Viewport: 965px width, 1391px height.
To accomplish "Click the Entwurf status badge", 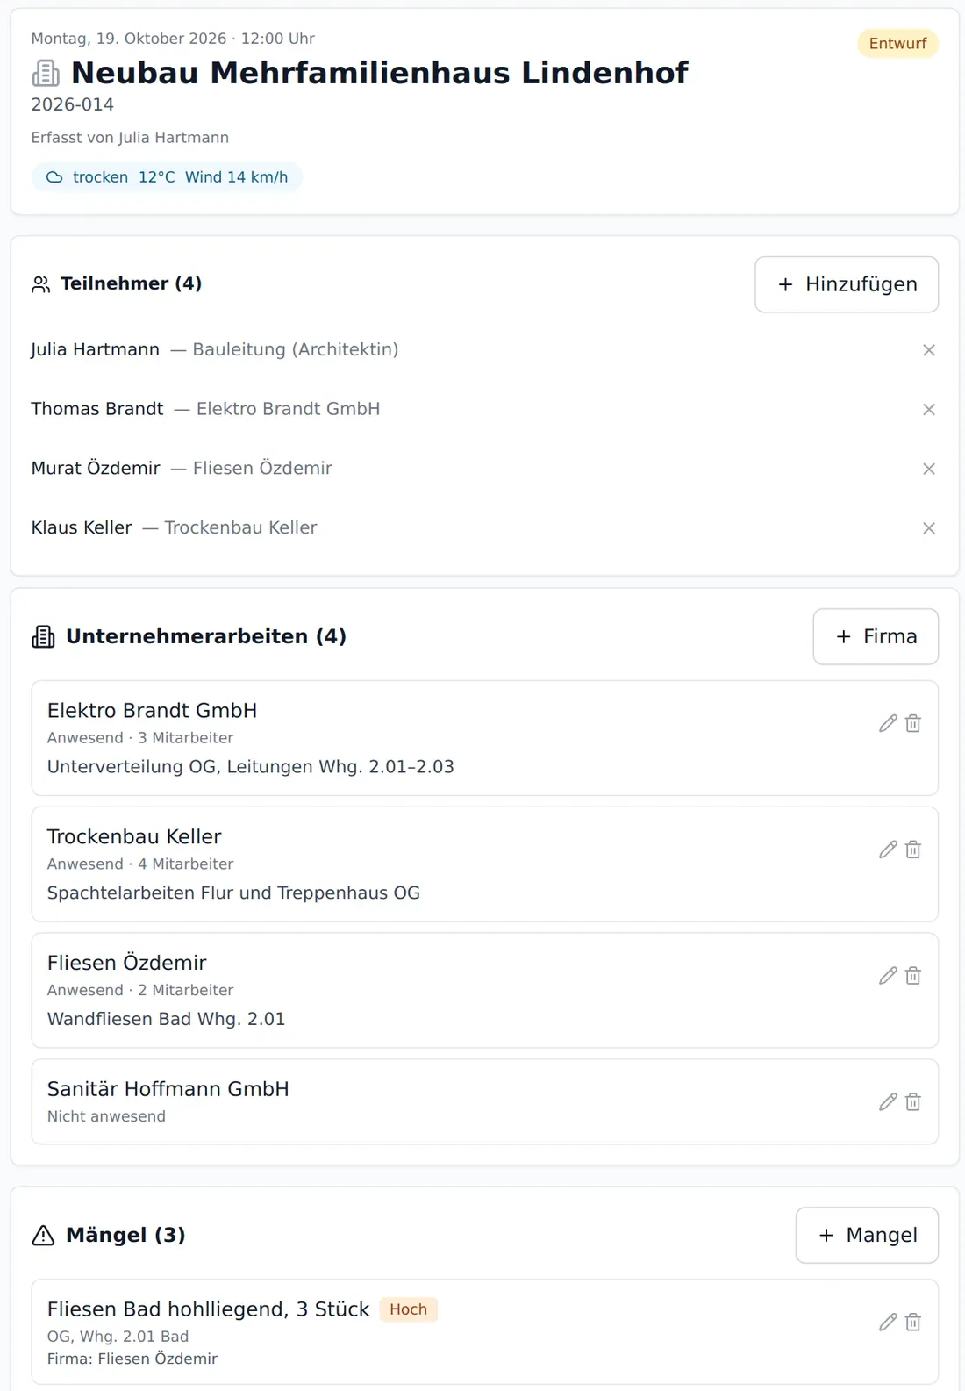I will tap(897, 44).
